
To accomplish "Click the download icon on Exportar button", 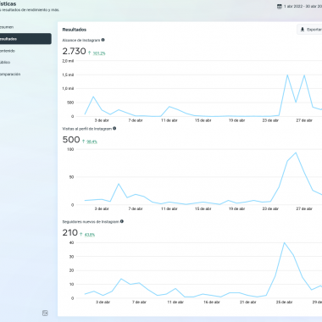I will pyautogui.click(x=303, y=30).
